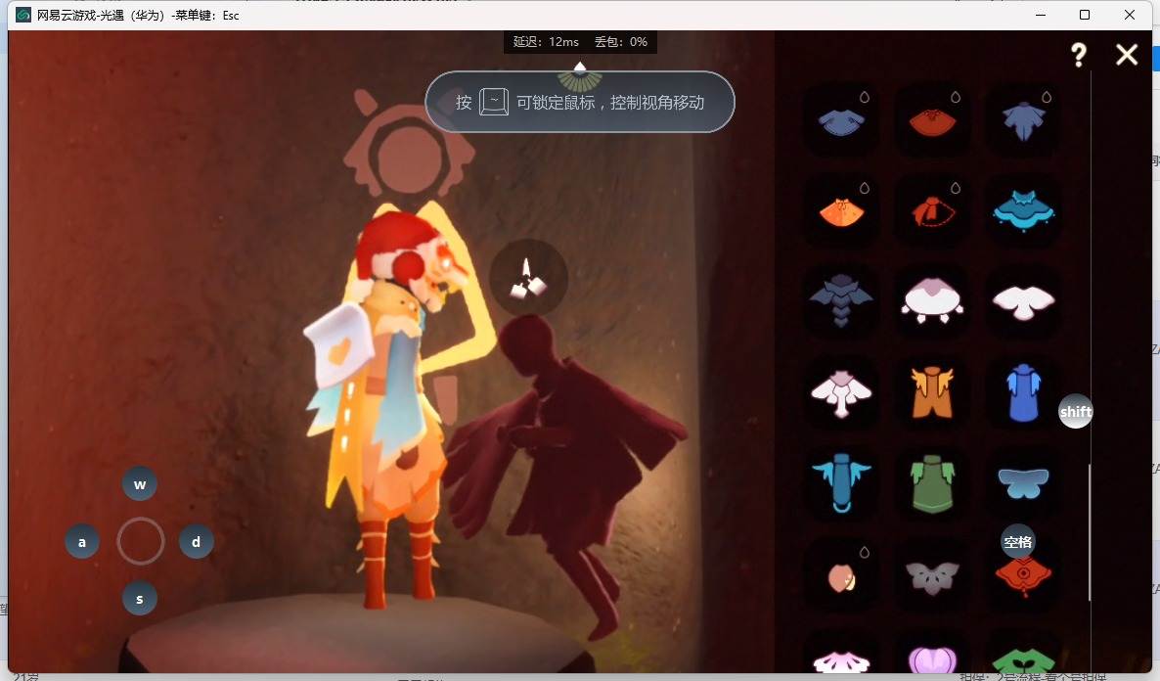This screenshot has width=1160, height=681.
Task: Tap the S movement key button
Action: click(x=140, y=599)
